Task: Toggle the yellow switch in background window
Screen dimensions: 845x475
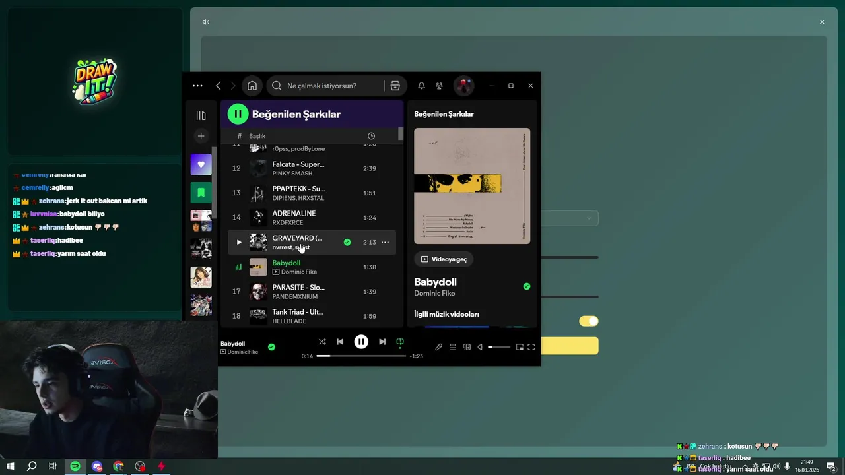Action: [589, 321]
